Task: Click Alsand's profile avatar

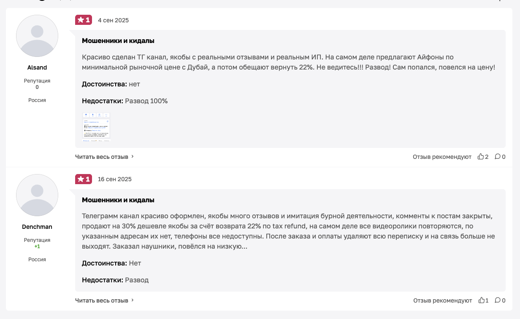Action: point(37,36)
